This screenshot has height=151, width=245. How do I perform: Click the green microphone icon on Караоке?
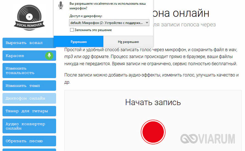[x=49, y=56]
